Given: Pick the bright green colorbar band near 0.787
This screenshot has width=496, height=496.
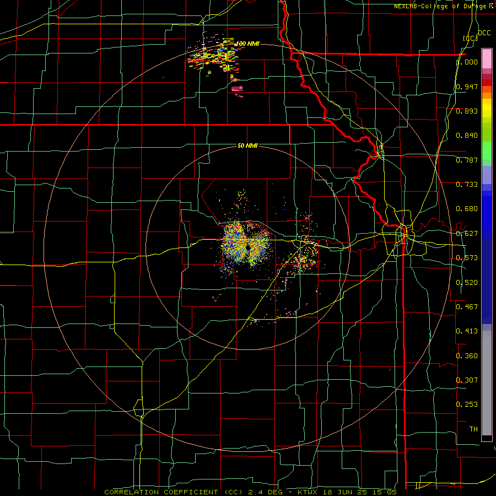Looking at the screenshot, I should 487,151.
